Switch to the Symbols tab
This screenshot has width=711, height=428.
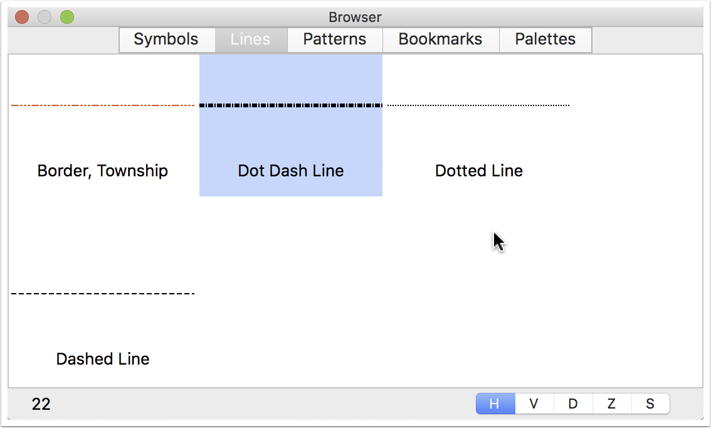[x=166, y=40]
